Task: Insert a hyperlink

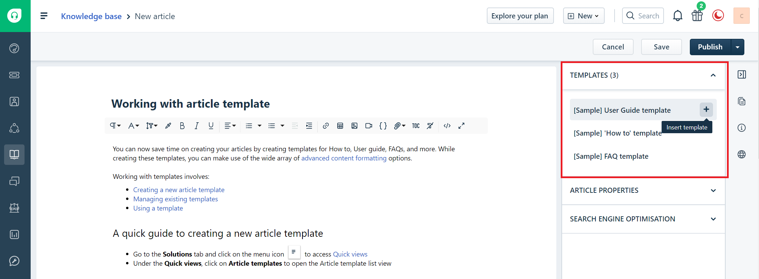Action: coord(326,126)
